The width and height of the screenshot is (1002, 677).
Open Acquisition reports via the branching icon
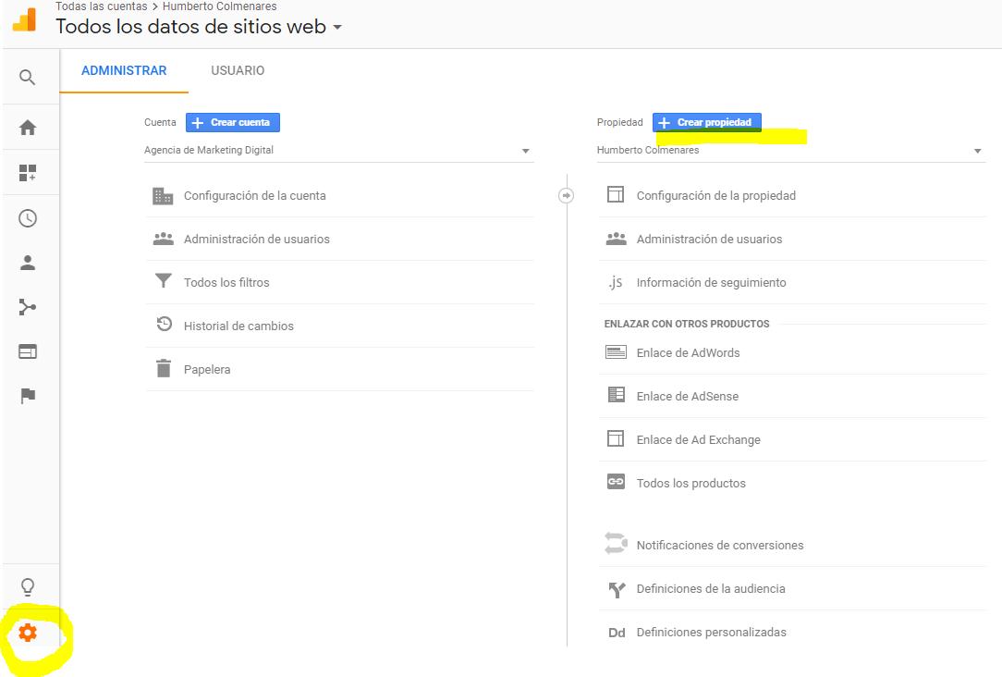tap(28, 306)
